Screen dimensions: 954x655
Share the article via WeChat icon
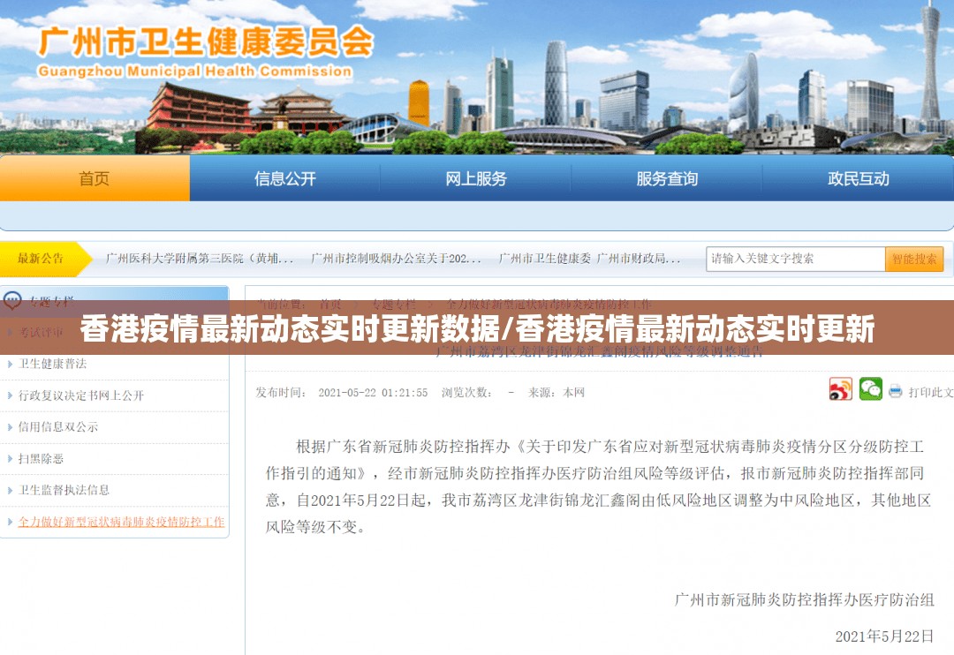(871, 389)
